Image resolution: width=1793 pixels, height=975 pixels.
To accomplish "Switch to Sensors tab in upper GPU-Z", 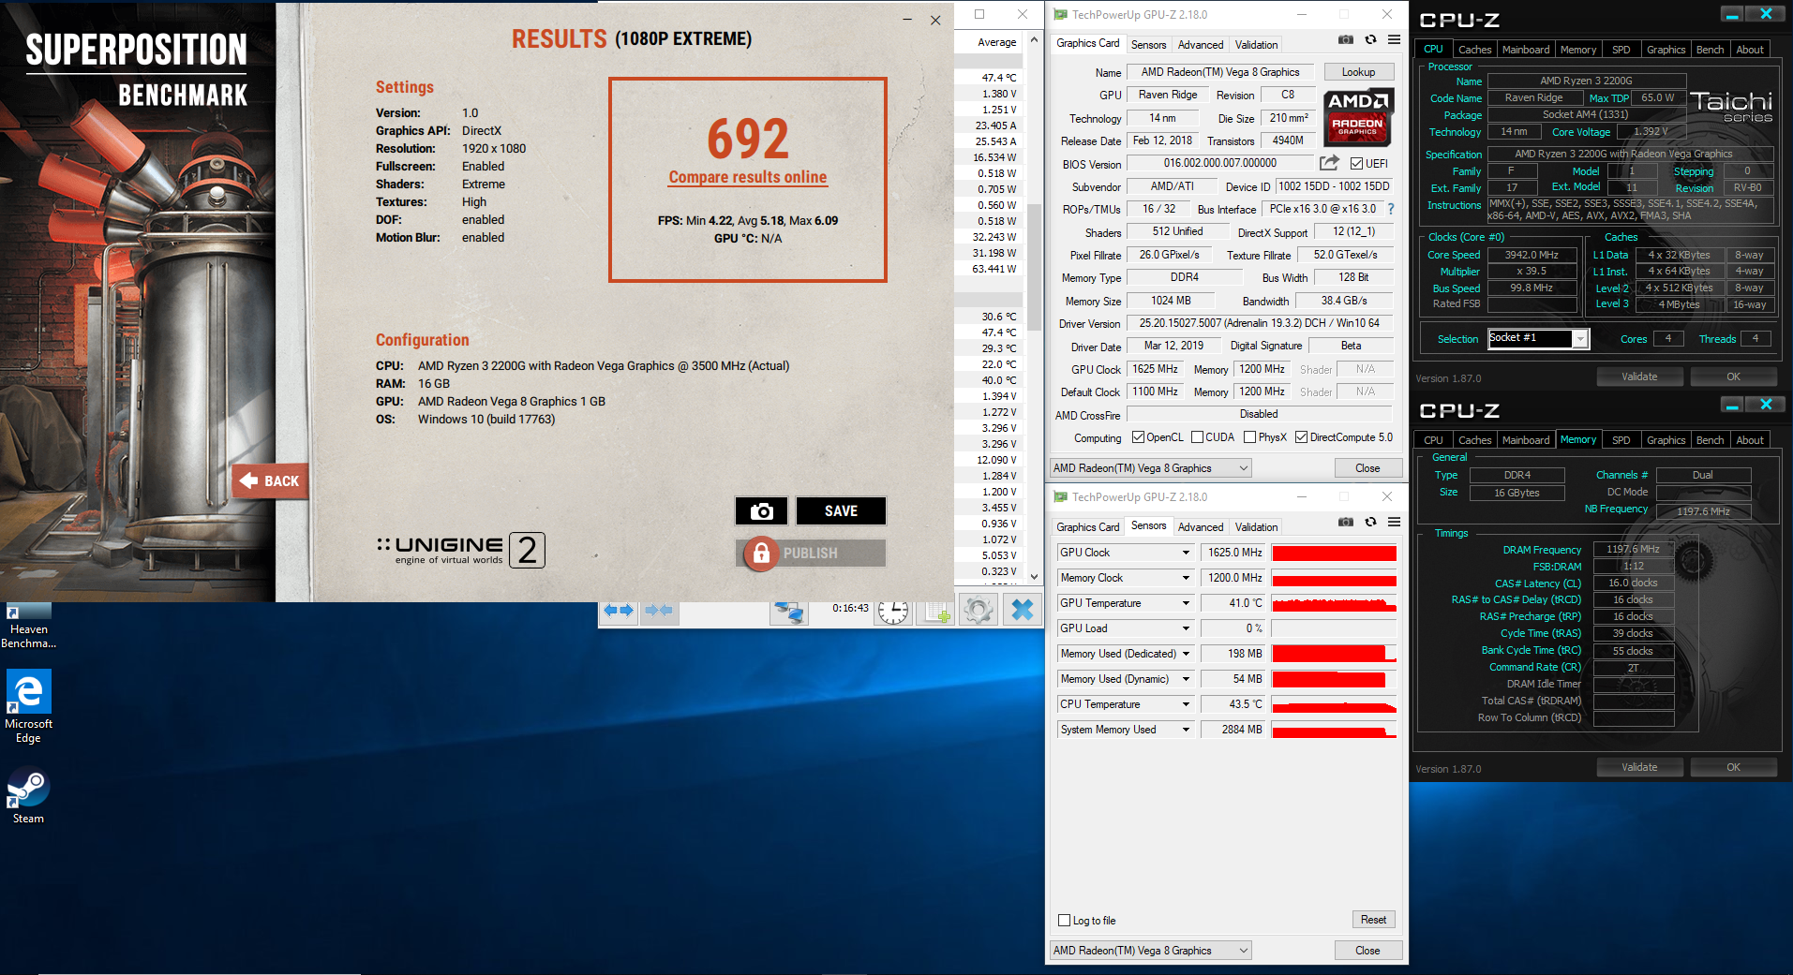I will pyautogui.click(x=1148, y=45).
